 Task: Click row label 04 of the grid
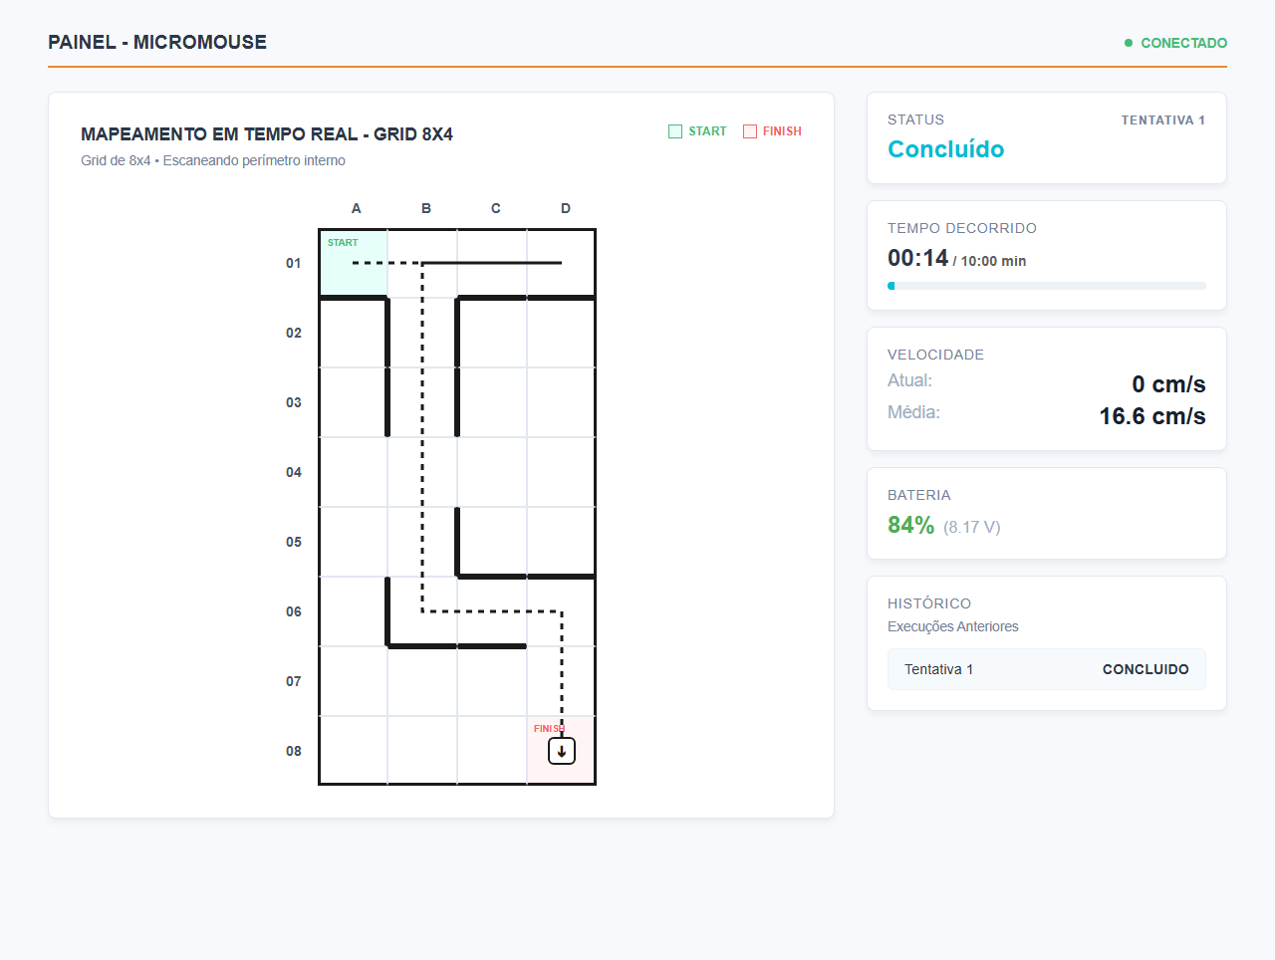294,472
